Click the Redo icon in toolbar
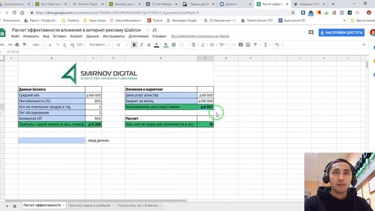This screenshot has height=211, width=375. click(x=10, y=45)
